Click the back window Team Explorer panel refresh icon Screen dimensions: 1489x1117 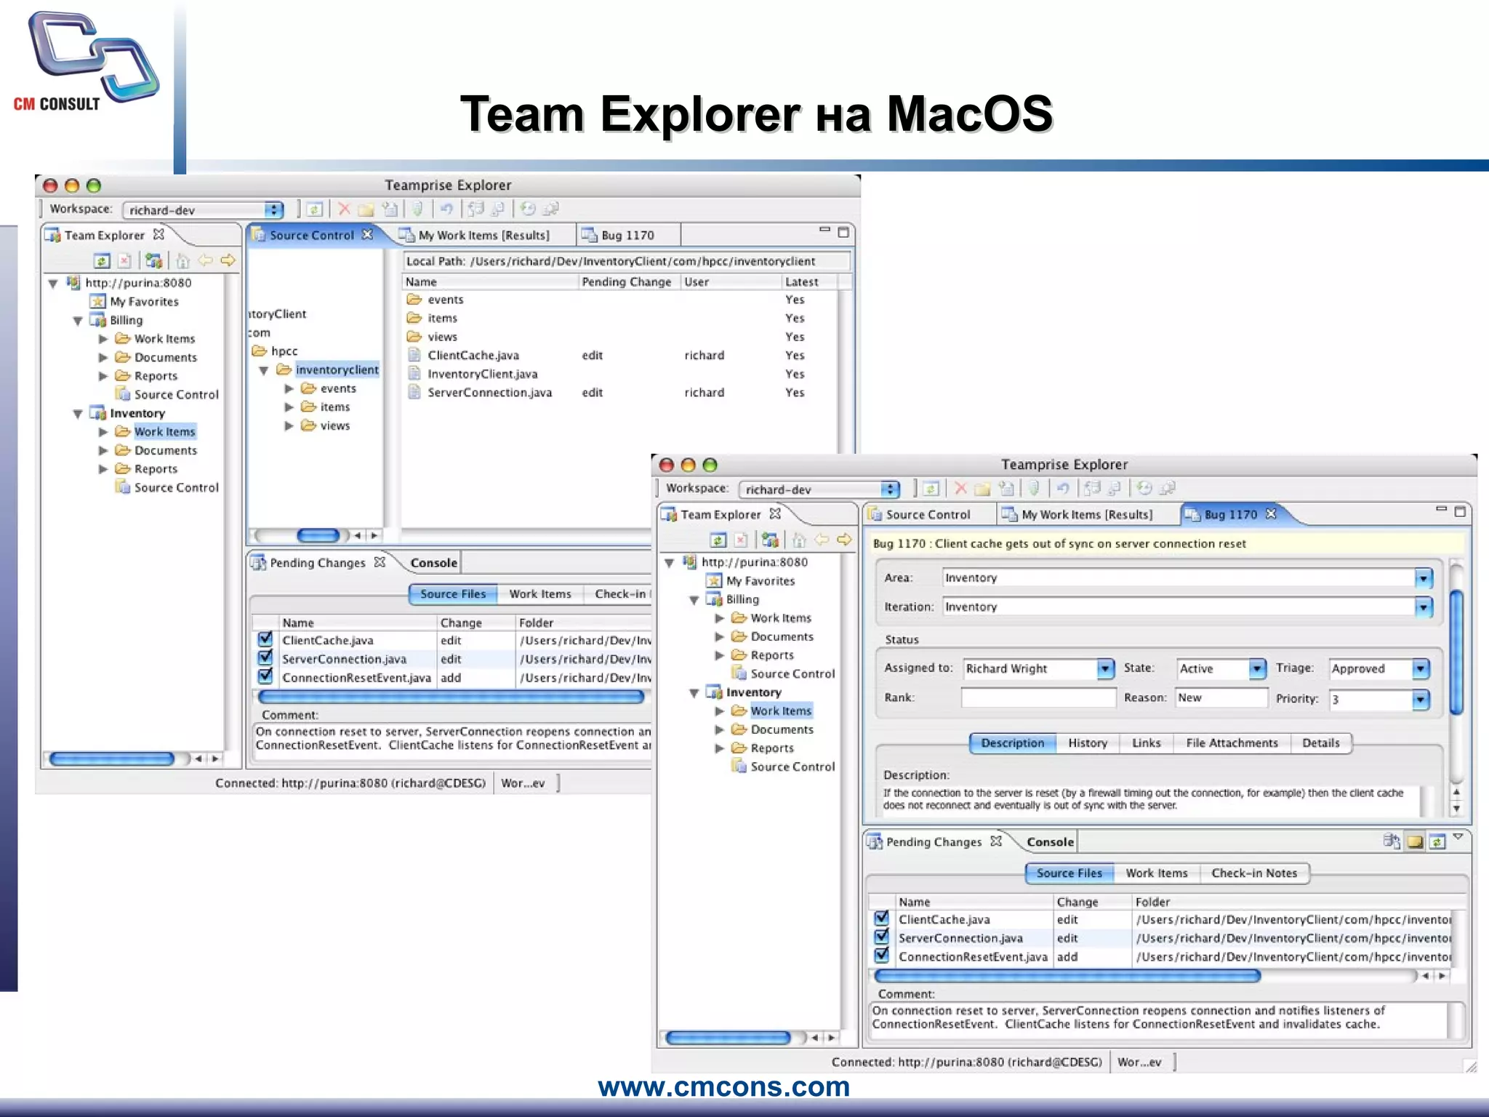pos(102,260)
